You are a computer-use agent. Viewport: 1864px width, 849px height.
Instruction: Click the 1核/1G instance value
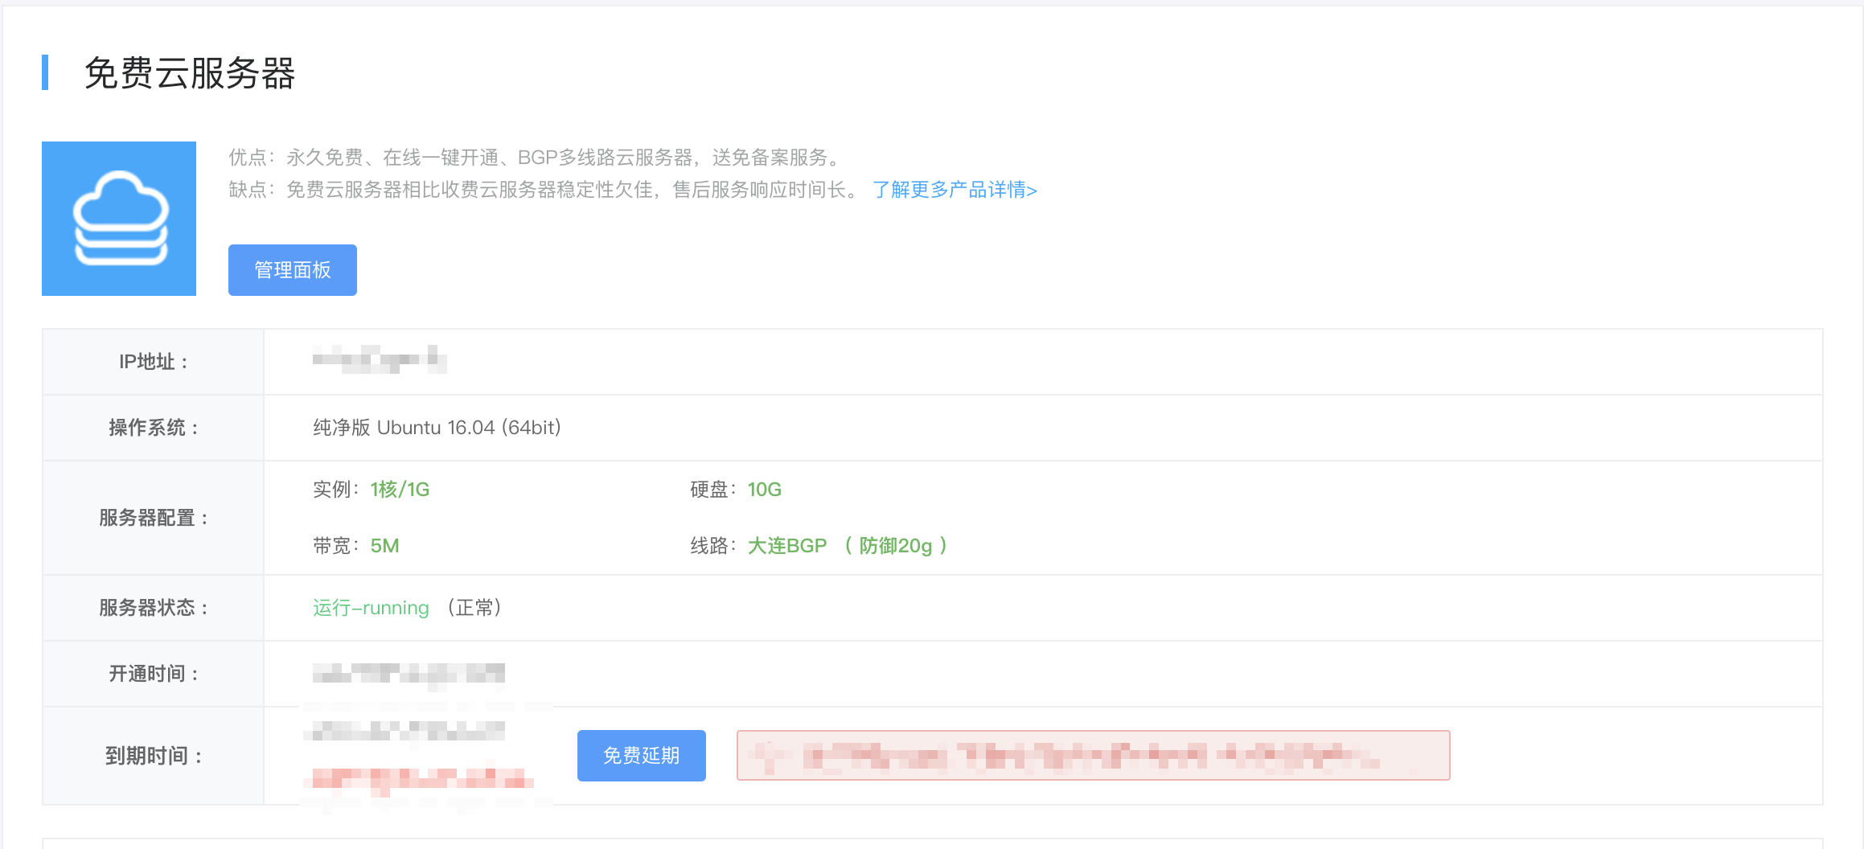click(400, 490)
